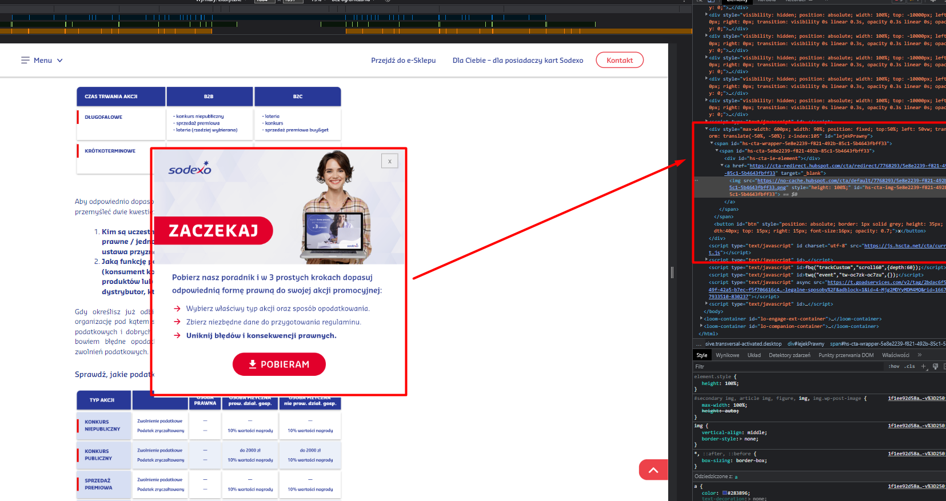The height and width of the screenshot is (501, 946).
Task: Open the js.hscta.net script source link
Action: pos(905,246)
